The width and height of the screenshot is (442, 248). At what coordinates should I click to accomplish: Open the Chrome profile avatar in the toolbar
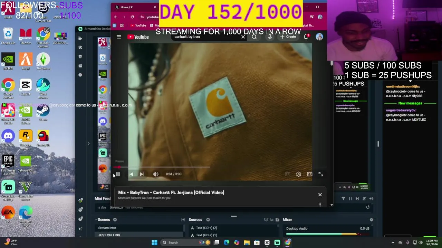(x=320, y=17)
